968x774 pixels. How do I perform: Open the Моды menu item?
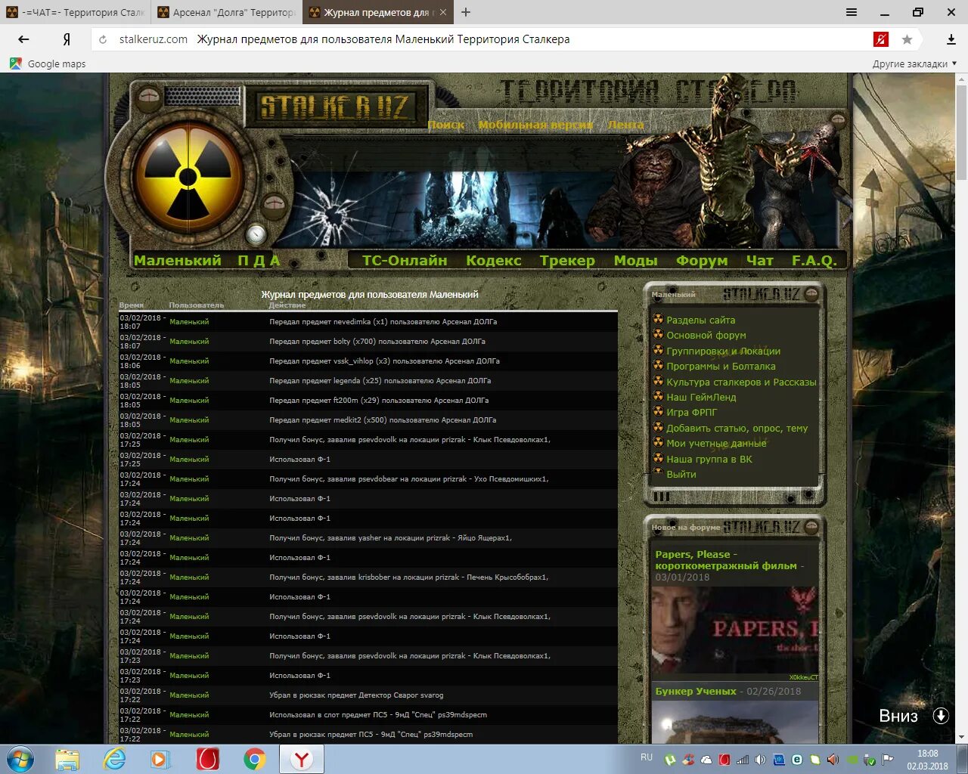click(x=635, y=261)
